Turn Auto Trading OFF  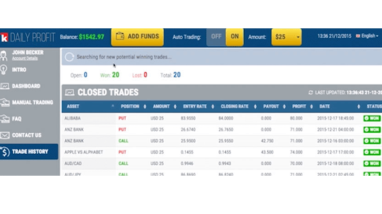216,37
